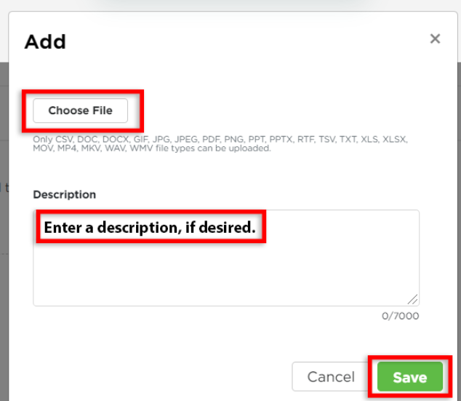
Task: Dismiss the dialog using the top-right X
Action: tap(435, 39)
